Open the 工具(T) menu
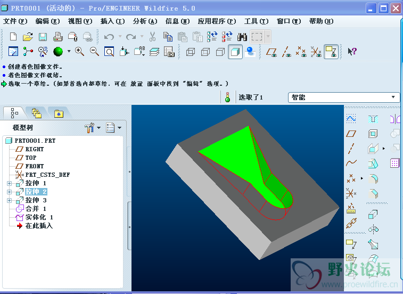 [x=256, y=21]
